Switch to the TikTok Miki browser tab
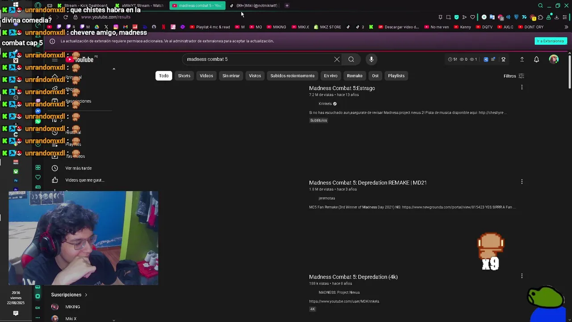Image resolution: width=572 pixels, height=322 pixels. [x=253, y=5]
